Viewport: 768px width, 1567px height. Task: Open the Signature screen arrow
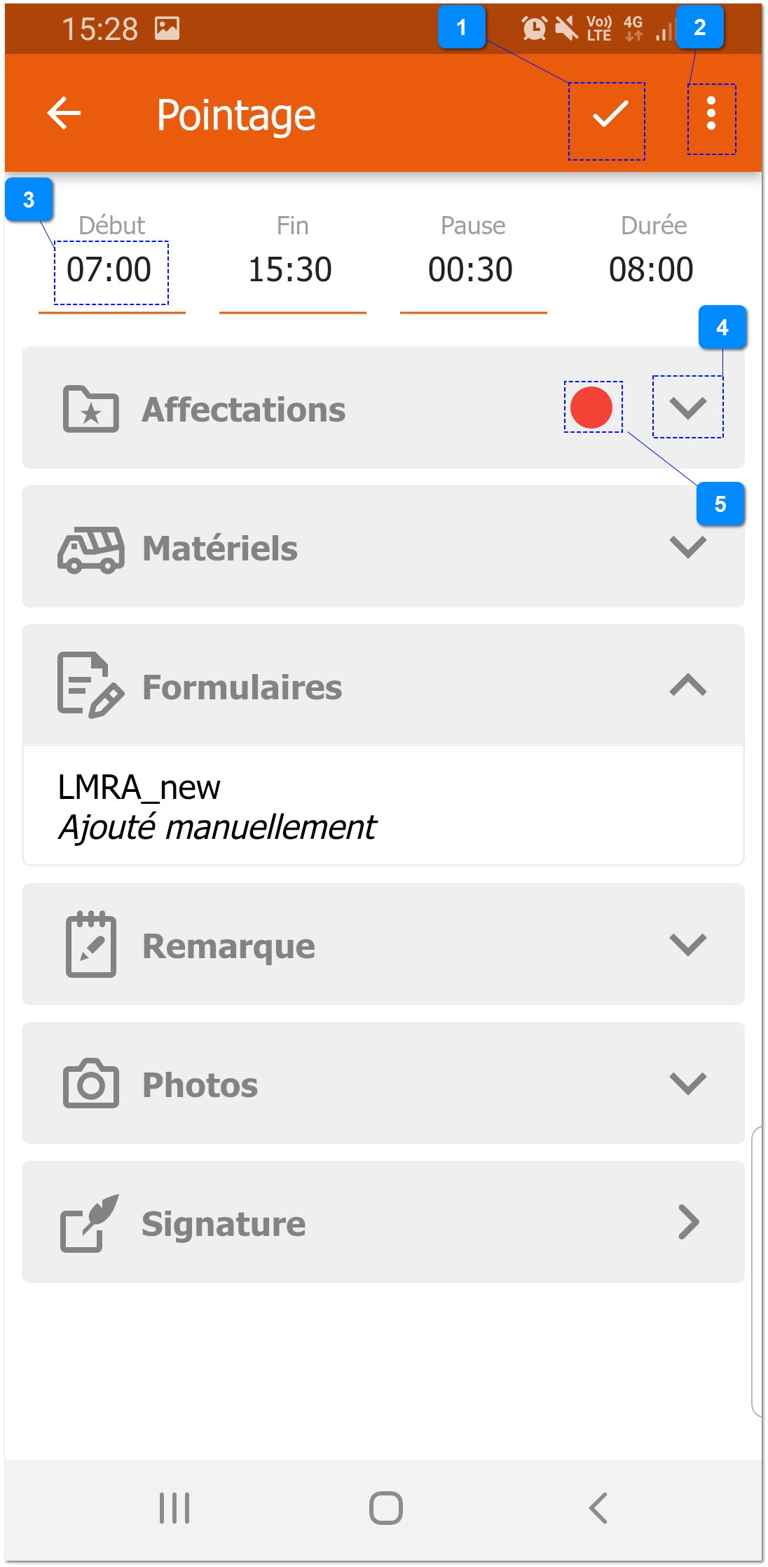[689, 1223]
